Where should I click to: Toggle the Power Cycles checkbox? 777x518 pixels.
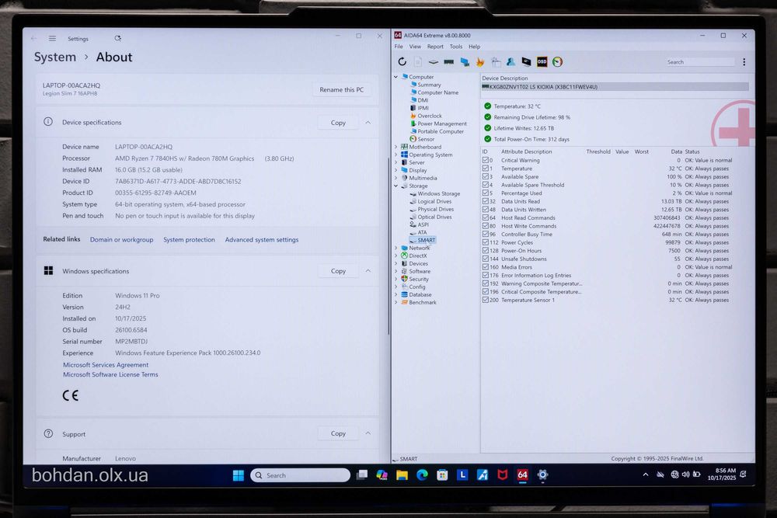tap(486, 242)
